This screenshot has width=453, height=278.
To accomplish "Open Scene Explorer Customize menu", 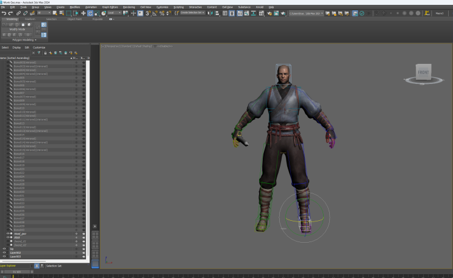I will pos(39,47).
